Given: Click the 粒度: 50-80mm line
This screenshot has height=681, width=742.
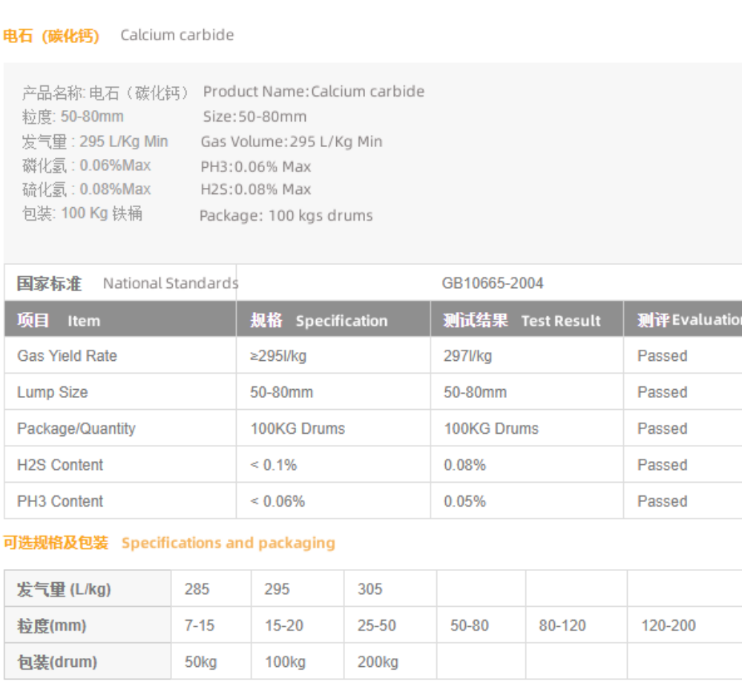Looking at the screenshot, I should tap(73, 117).
